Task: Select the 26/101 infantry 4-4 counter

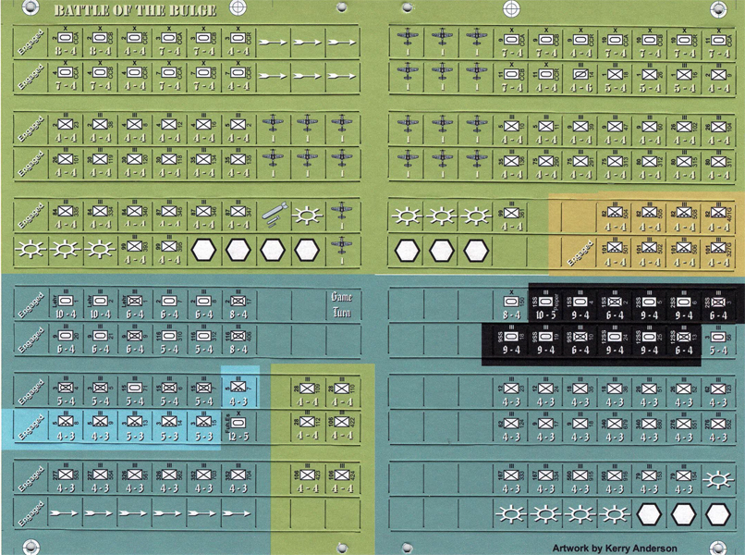Action: 66,163
